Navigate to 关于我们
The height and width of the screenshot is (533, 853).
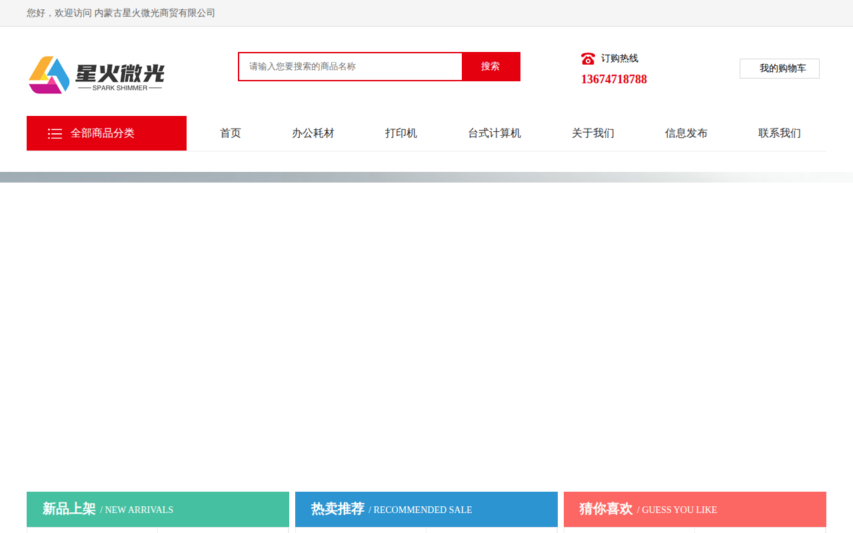point(593,133)
